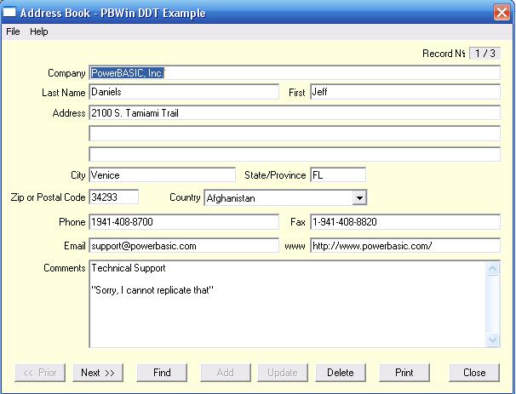The image size is (516, 394).
Task: Click the Email label
Action: [x=75, y=246]
